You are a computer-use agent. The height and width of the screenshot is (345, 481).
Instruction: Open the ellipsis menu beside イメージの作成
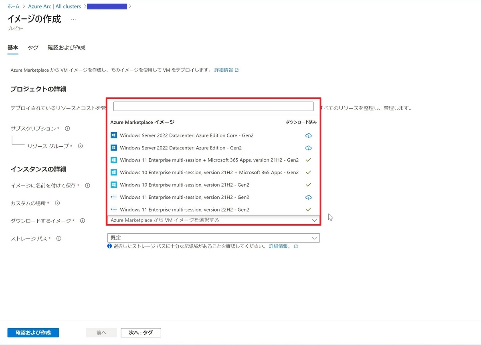pos(73,19)
